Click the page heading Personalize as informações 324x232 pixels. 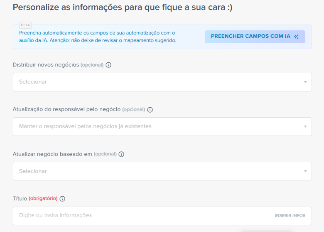pos(123,7)
